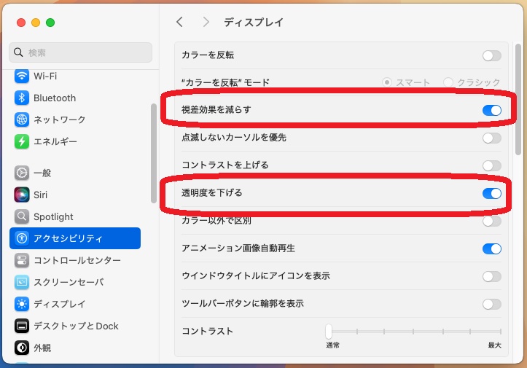Screen dimensions: 527x368
Task: Select アクセシビリティ in the sidebar
Action: [x=74, y=238]
